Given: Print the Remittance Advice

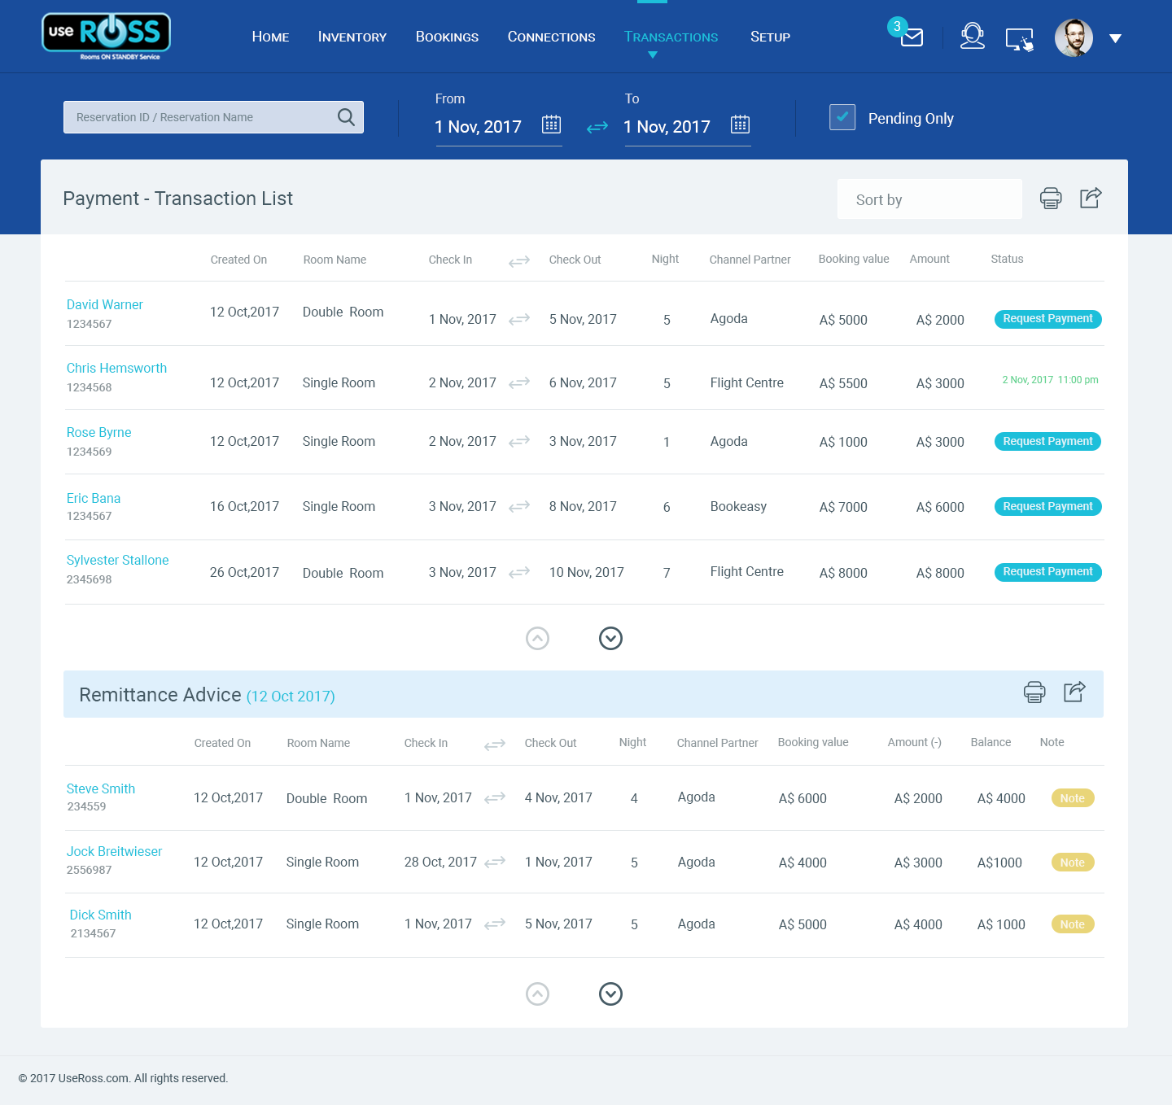Looking at the screenshot, I should click(1034, 692).
